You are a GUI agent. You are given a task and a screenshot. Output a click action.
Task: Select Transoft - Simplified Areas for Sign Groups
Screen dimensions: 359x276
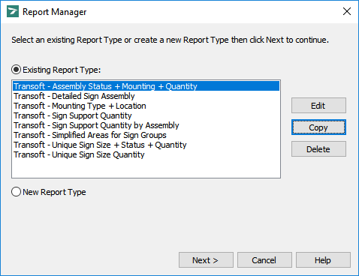pos(146,135)
